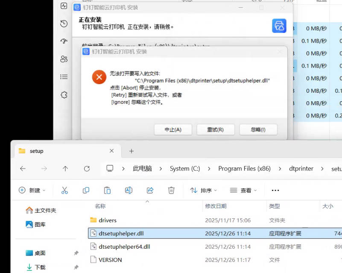342x273 pixels.
Task: Click the Rename icon in toolbar
Action: click(x=129, y=190)
